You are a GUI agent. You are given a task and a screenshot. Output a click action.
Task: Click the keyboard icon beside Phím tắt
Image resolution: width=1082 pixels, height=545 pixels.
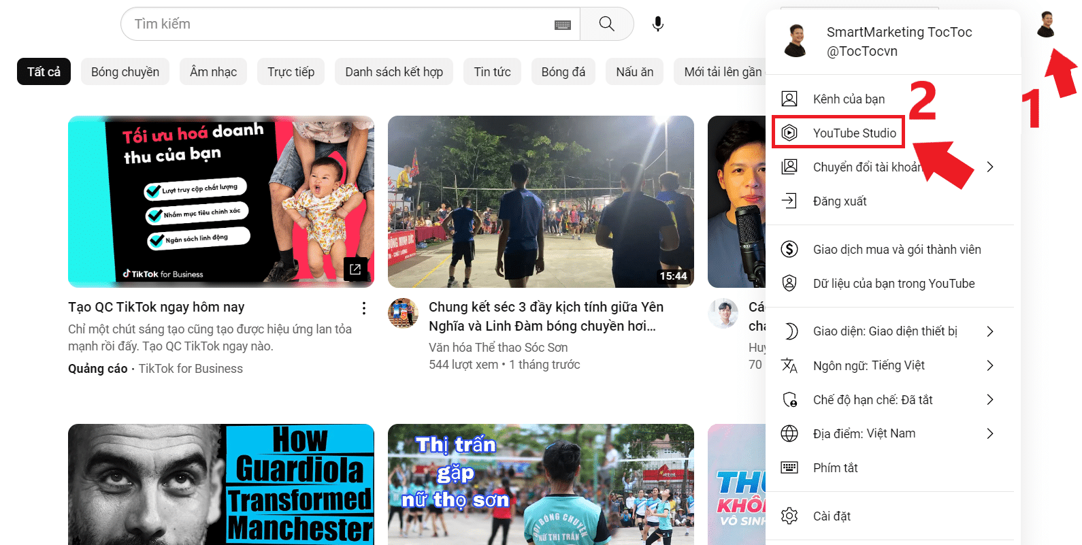(789, 467)
